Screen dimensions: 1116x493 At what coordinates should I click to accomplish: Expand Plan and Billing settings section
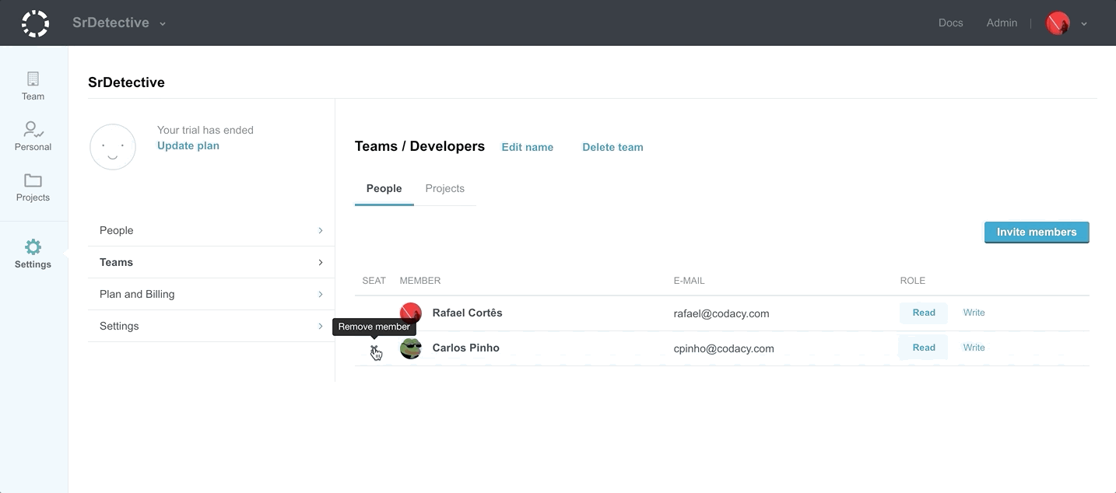point(211,294)
